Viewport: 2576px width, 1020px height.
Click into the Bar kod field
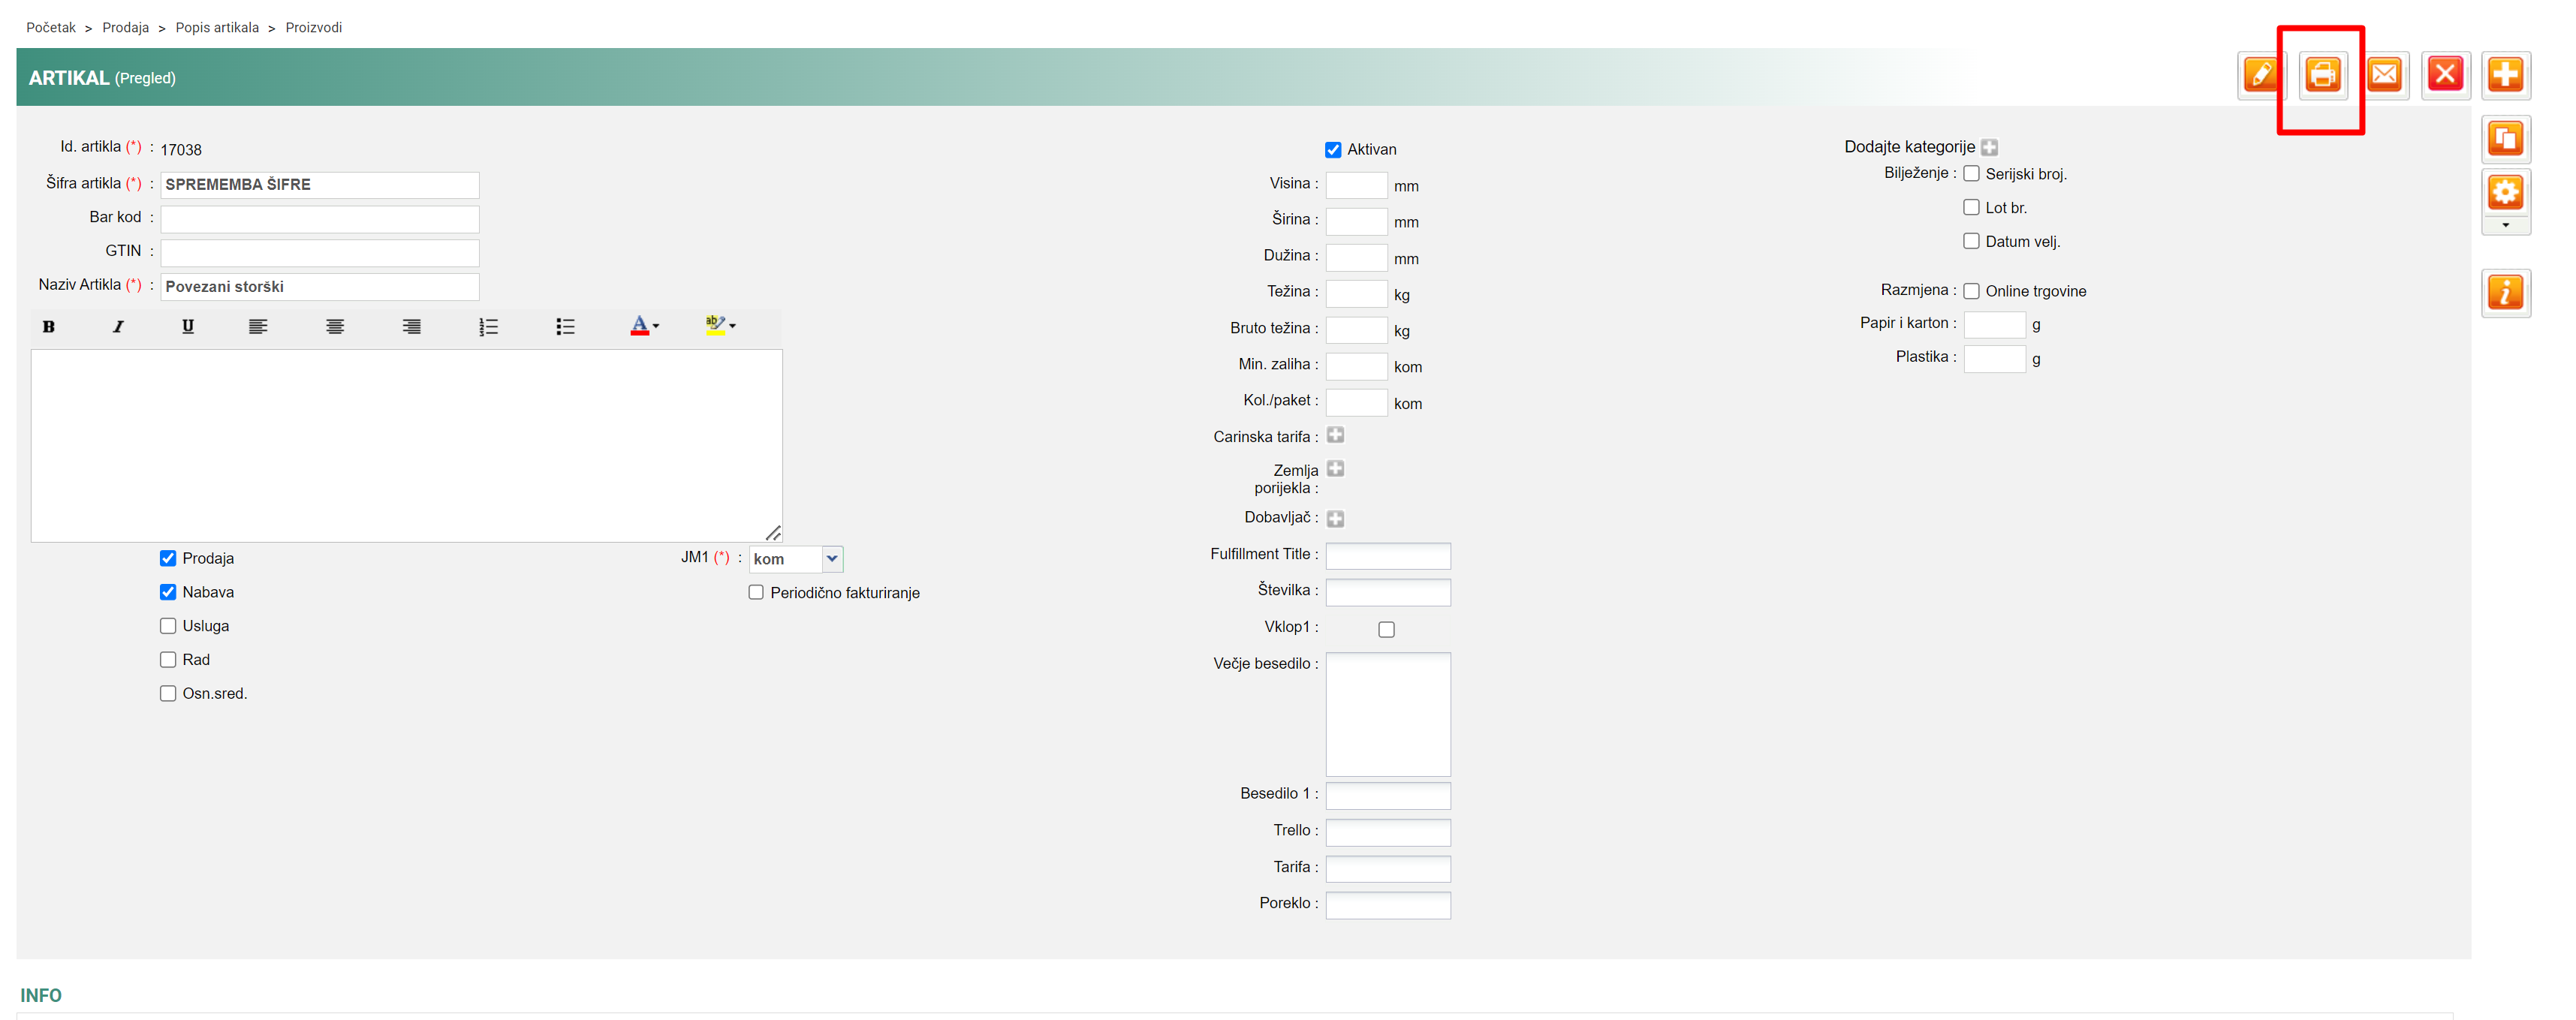point(319,219)
